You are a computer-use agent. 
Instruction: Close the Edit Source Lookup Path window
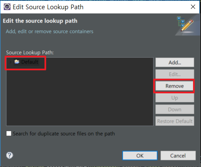[193, 7]
